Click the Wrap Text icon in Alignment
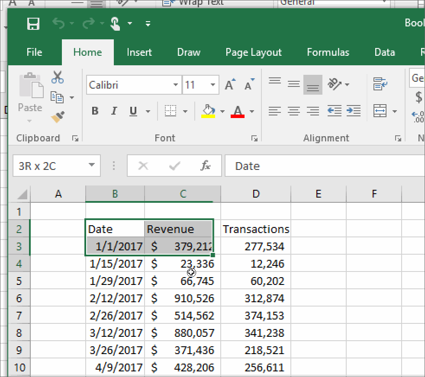 click(380, 84)
